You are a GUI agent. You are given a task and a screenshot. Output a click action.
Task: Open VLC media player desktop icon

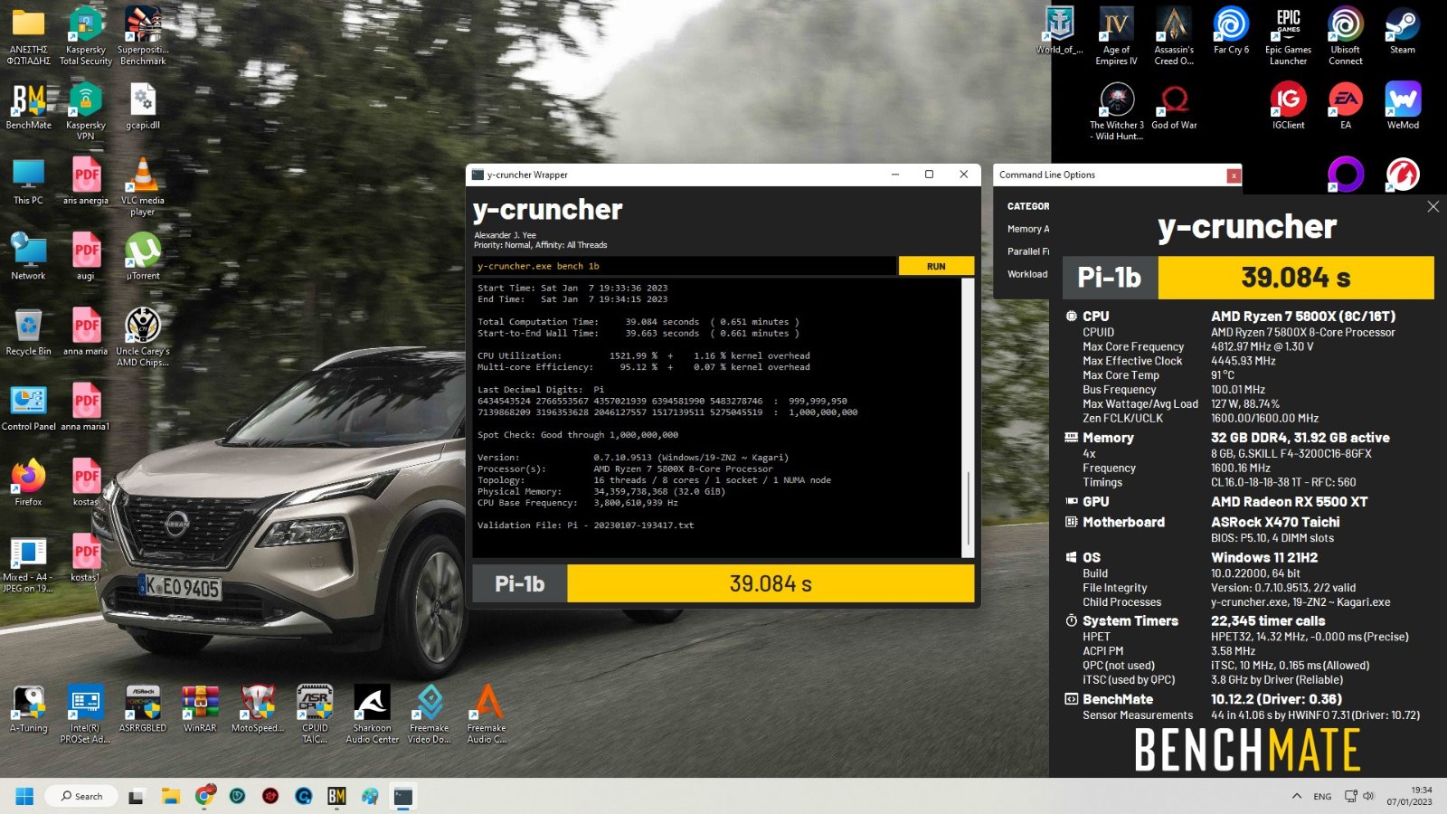coord(143,186)
